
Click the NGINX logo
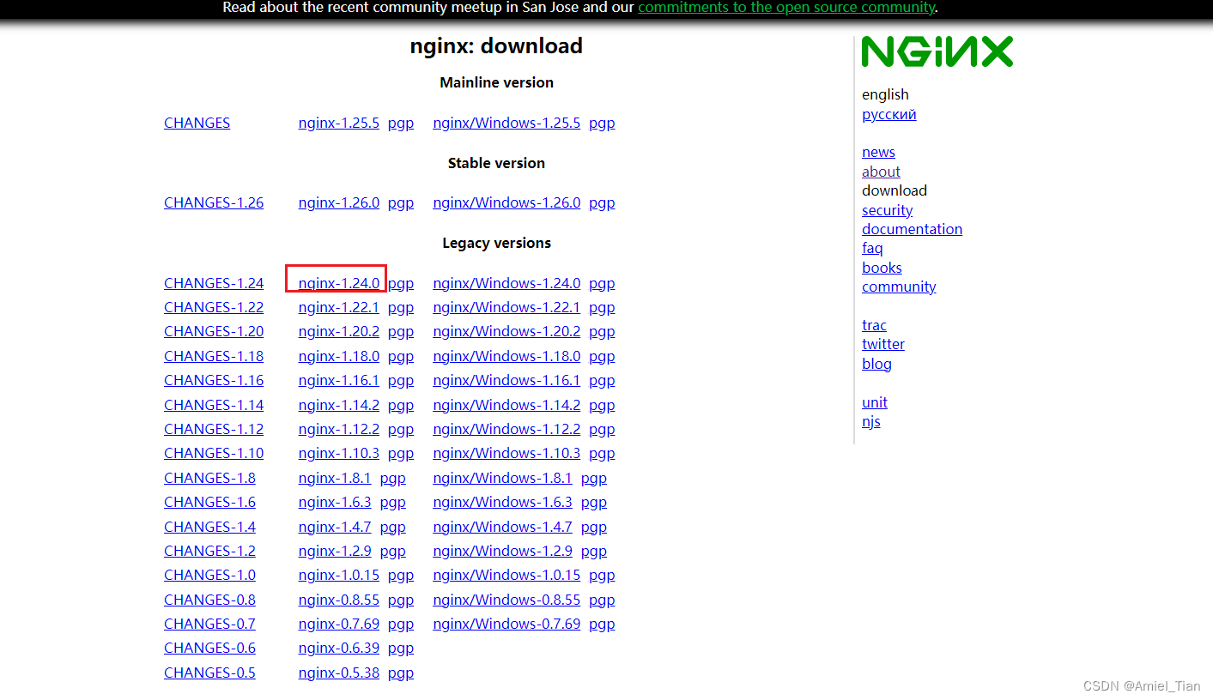(x=937, y=51)
